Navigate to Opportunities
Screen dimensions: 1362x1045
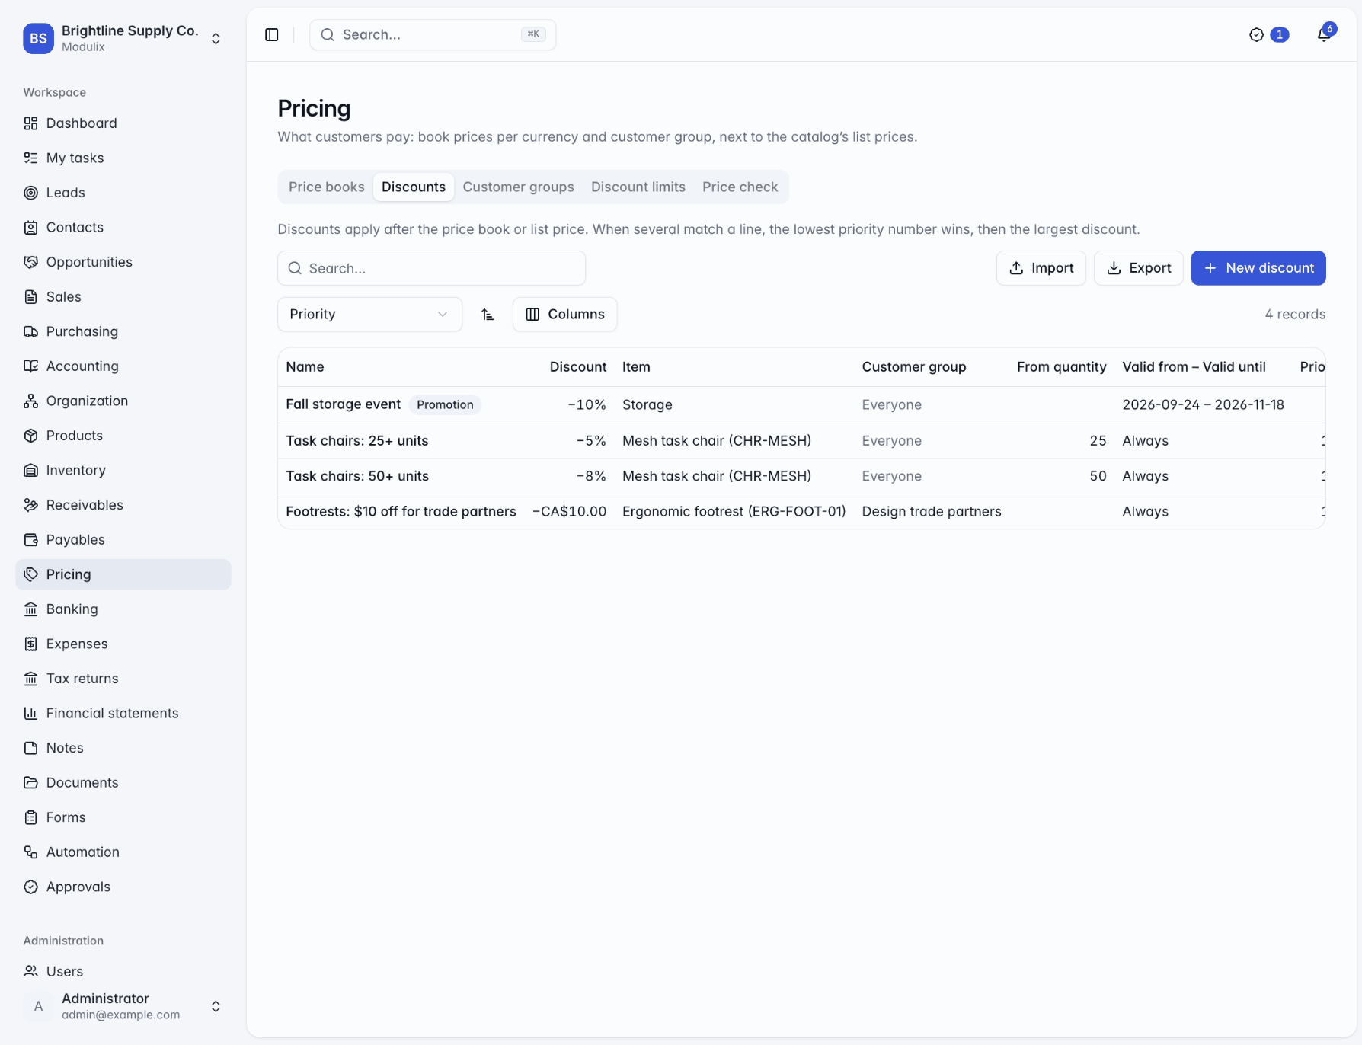pyautogui.click(x=123, y=262)
